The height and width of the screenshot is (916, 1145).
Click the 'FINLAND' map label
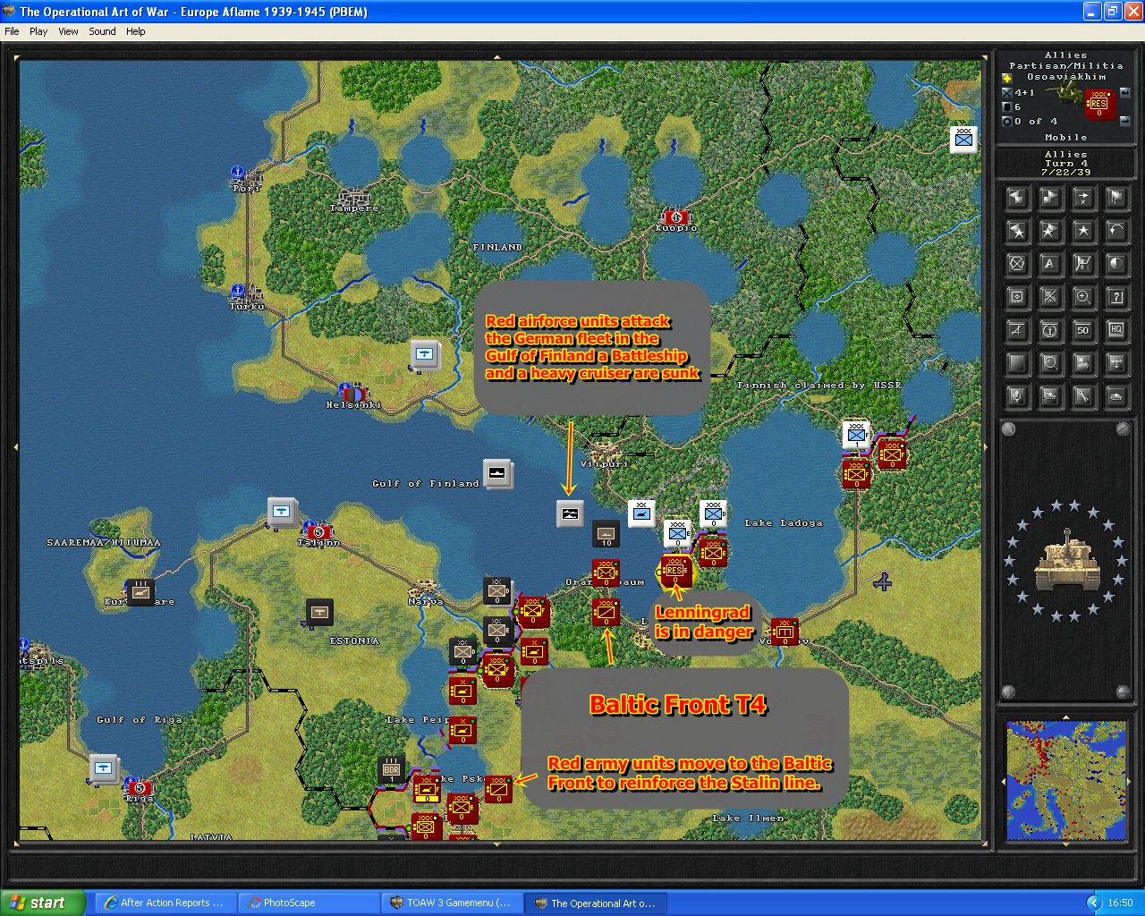click(497, 247)
